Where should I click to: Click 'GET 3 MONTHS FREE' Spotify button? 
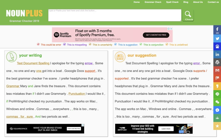156,35
